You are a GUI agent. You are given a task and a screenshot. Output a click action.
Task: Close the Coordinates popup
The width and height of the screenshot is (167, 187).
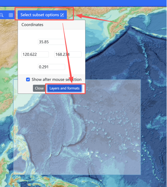point(39,88)
